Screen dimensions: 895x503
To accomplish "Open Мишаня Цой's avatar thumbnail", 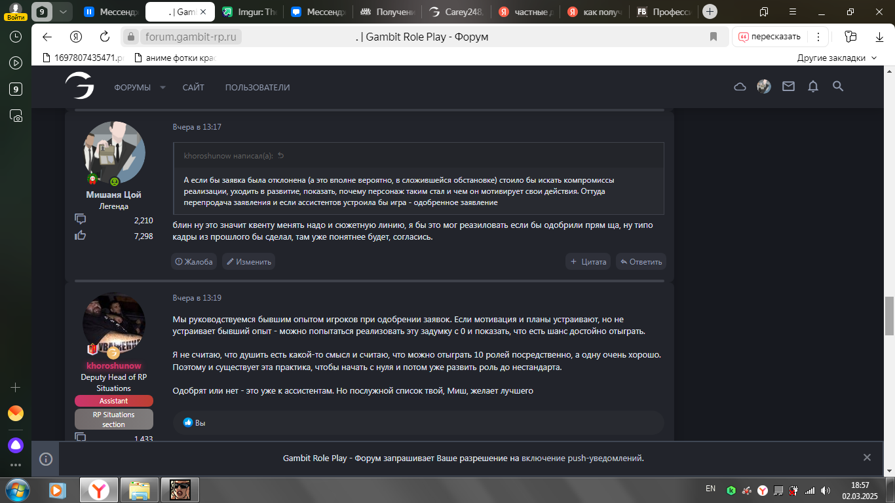I will 114,153.
